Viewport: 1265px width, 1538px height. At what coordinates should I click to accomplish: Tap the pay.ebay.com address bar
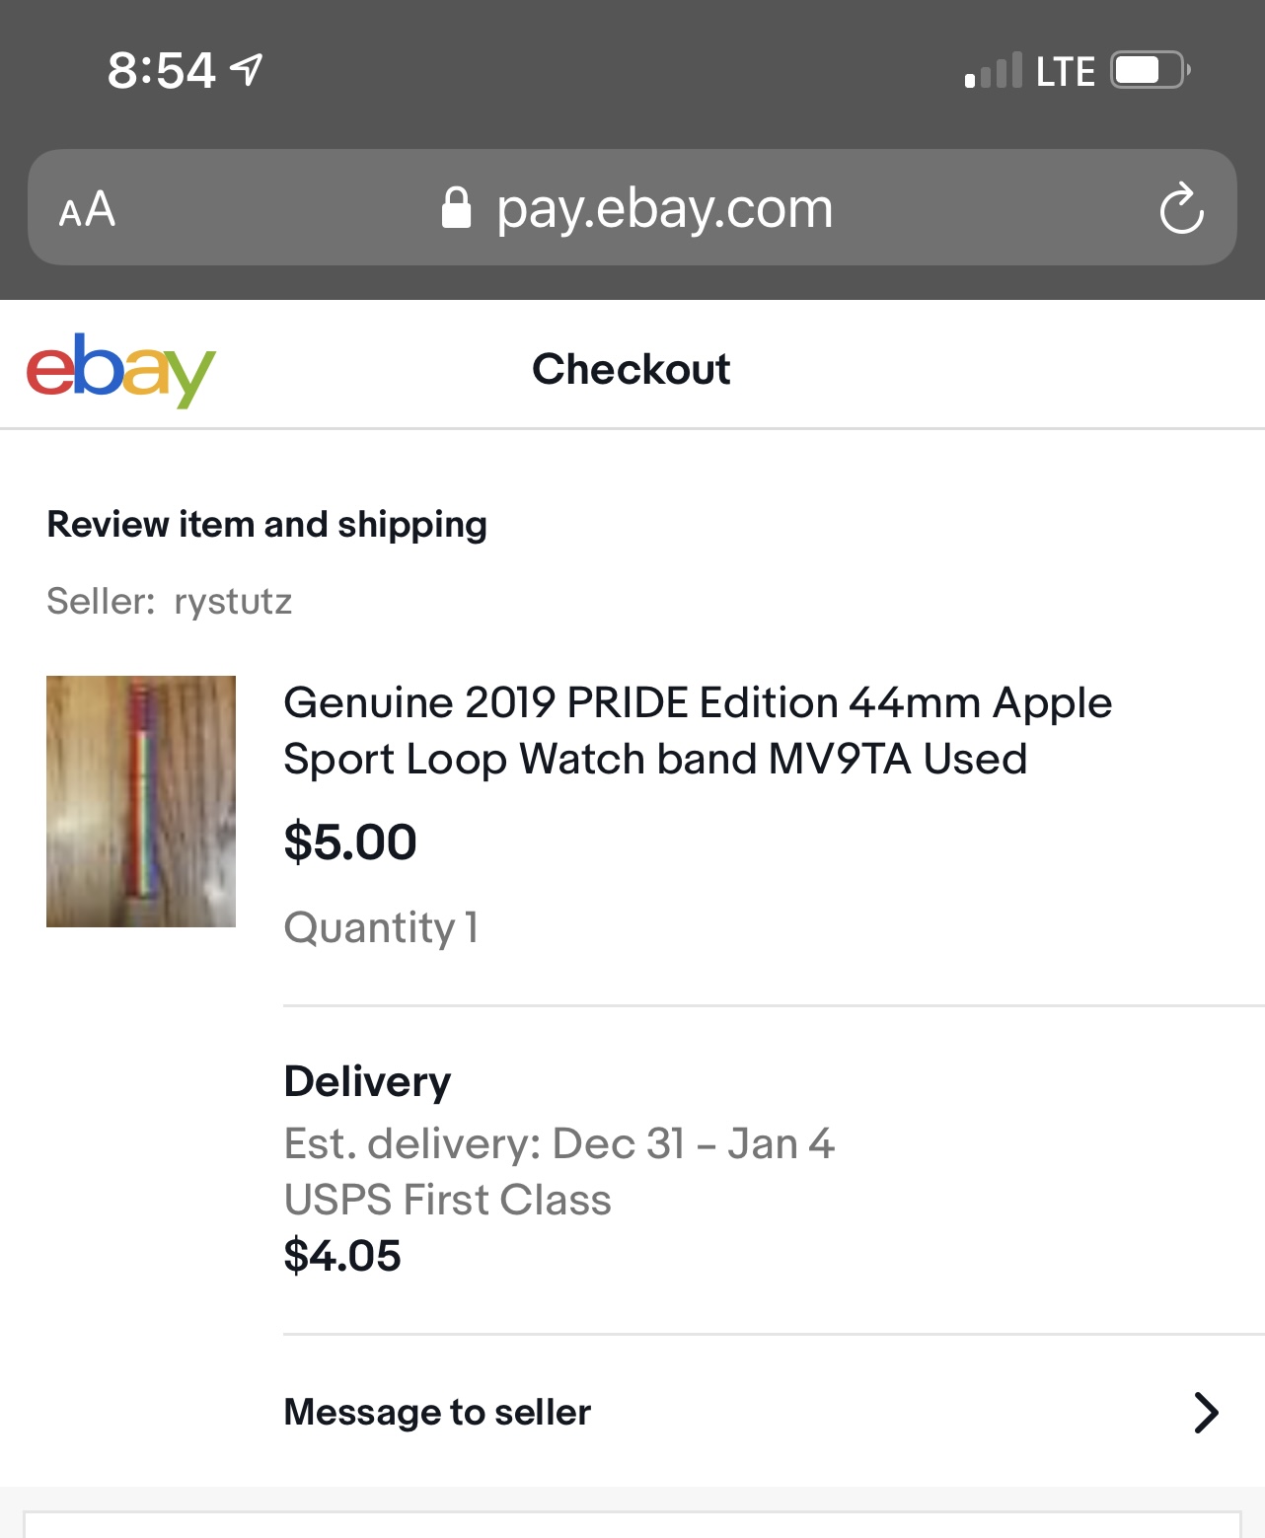[664, 208]
